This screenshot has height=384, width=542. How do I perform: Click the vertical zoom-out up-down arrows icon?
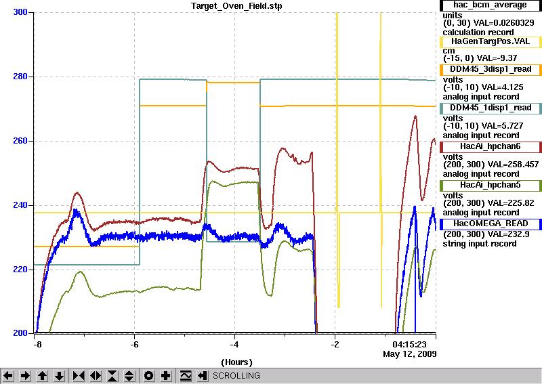tap(129, 376)
